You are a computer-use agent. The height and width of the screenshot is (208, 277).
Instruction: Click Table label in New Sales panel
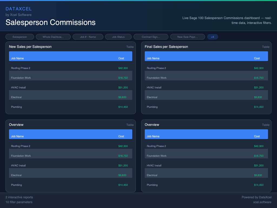tap(130, 47)
